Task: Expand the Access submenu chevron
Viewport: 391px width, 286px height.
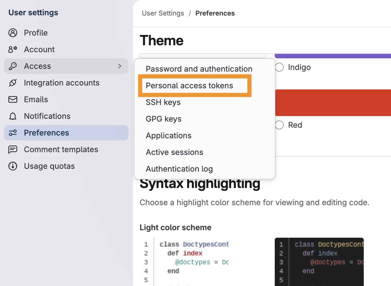Action: click(x=120, y=66)
